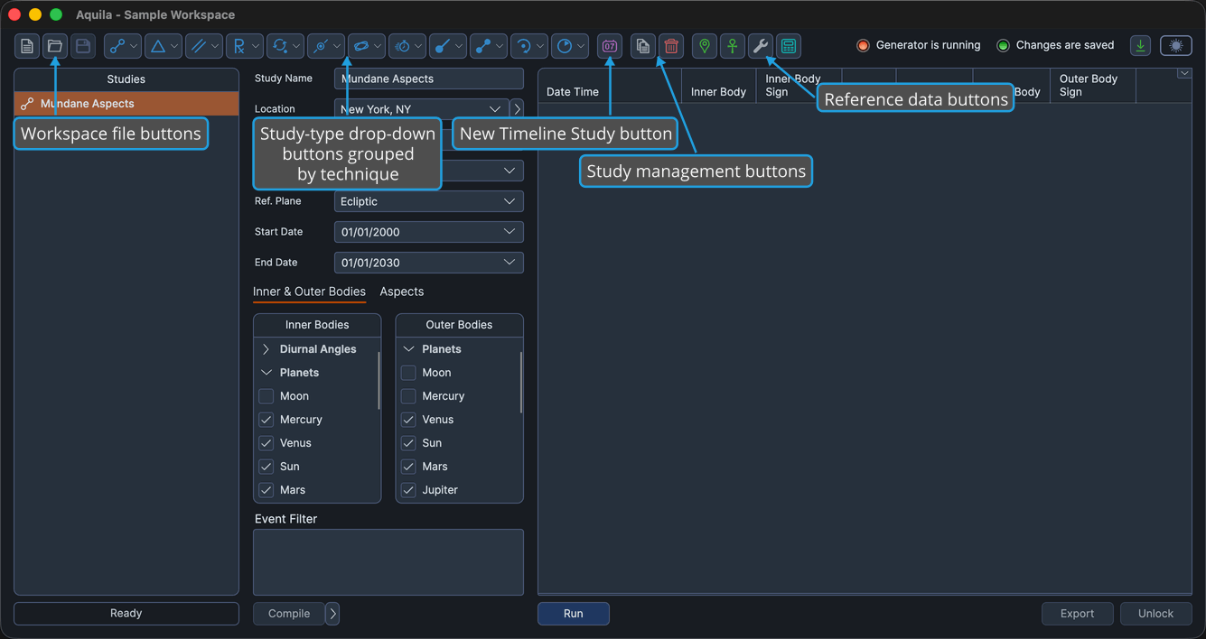This screenshot has height=639, width=1206.
Task: Check Moon in Inner Bodies
Action: pyautogui.click(x=266, y=396)
